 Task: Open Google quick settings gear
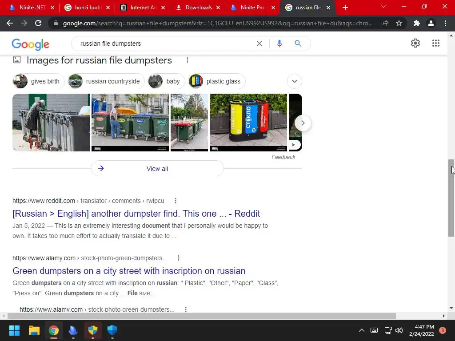point(415,43)
